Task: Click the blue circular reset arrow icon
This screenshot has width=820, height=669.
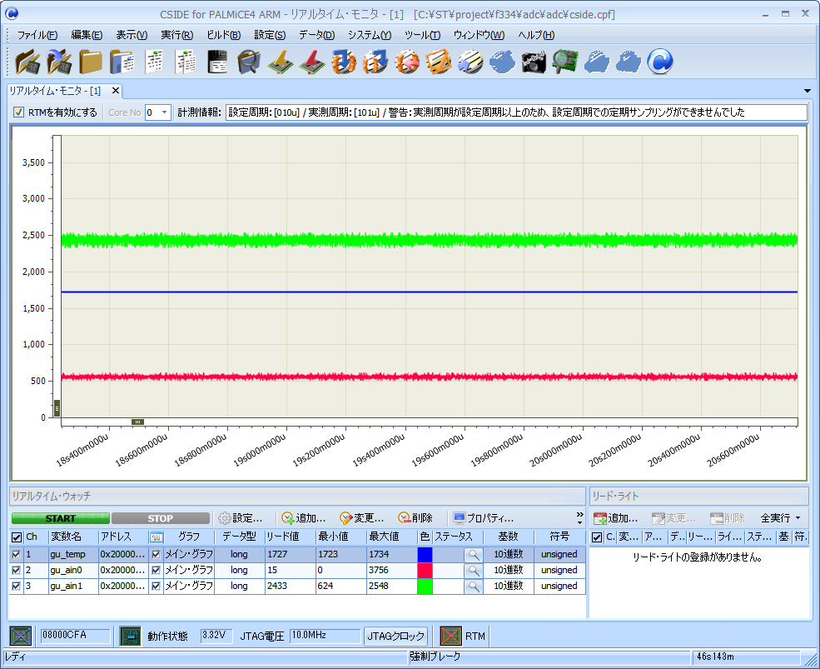Action: 660,62
